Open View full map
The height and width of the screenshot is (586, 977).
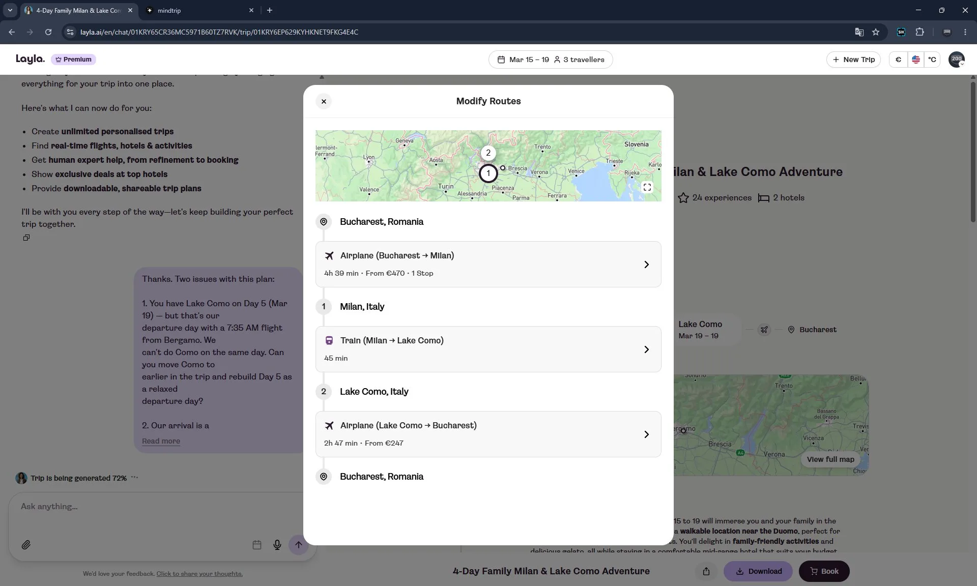tap(830, 459)
